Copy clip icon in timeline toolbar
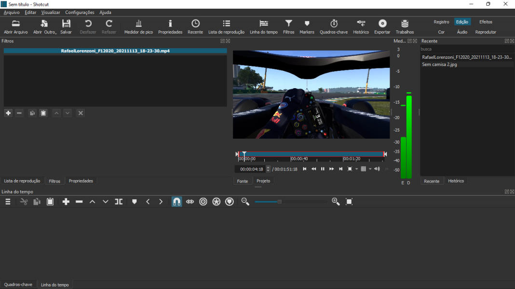This screenshot has height=289, width=515. pyautogui.click(x=37, y=202)
